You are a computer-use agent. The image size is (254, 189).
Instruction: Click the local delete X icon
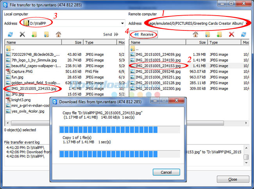tap(22, 35)
